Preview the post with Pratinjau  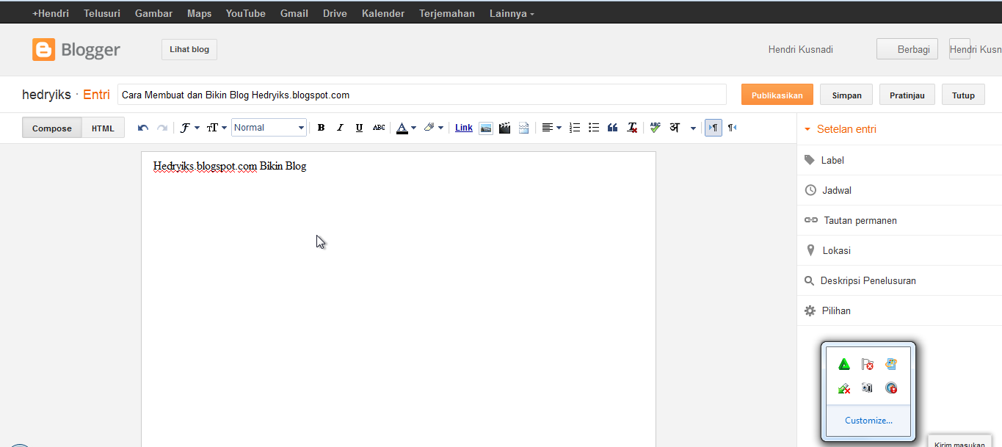pos(907,95)
